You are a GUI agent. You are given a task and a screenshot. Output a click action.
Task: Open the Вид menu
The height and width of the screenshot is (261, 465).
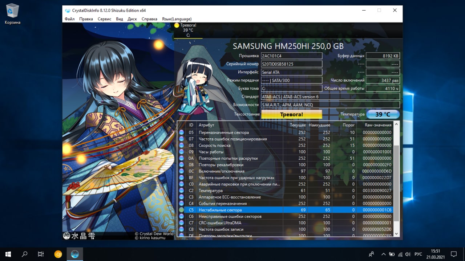120,19
